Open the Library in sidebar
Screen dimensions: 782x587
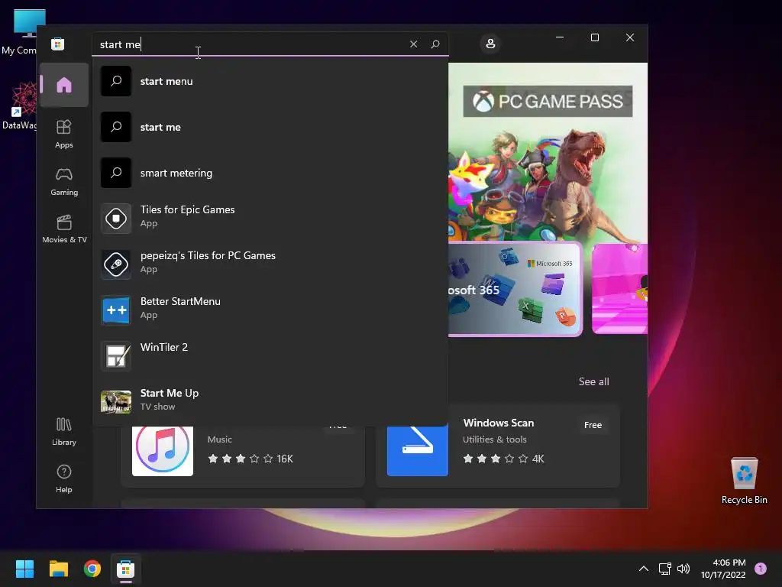pos(64,431)
